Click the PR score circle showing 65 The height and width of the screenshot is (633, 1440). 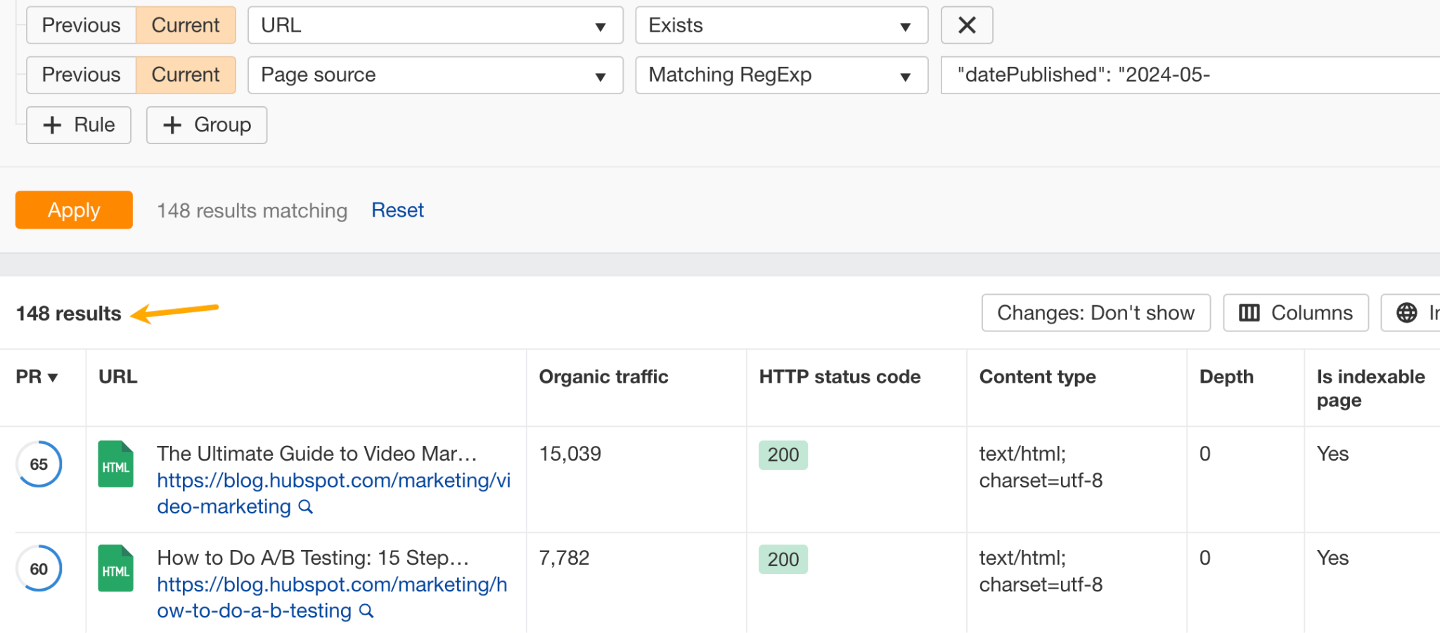click(39, 464)
